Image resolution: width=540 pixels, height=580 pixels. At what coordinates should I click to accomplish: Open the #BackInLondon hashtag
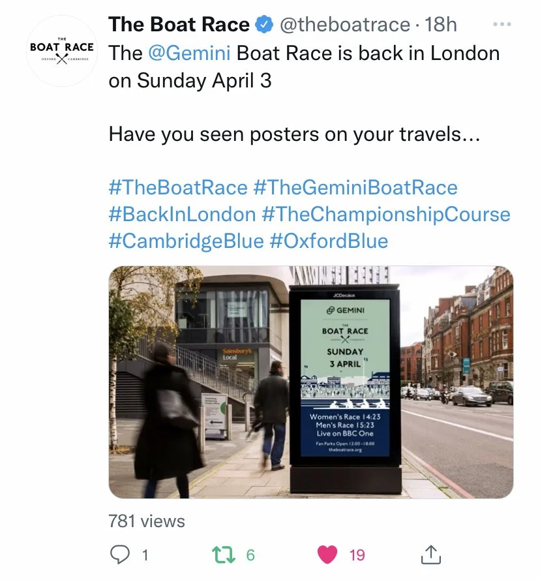click(183, 214)
